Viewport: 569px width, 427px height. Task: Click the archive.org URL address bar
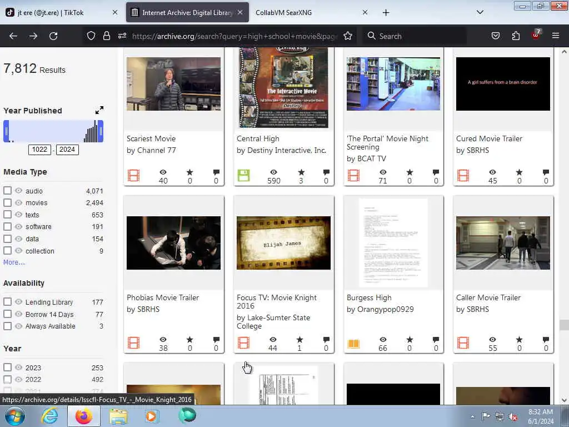[234, 36]
